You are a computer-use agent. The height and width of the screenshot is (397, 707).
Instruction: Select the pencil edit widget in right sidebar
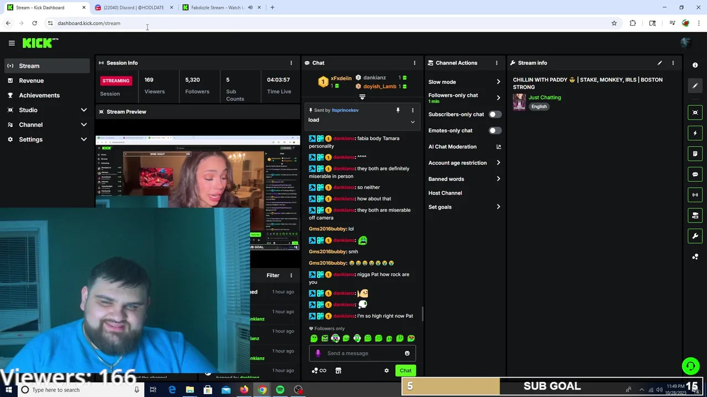[695, 85]
